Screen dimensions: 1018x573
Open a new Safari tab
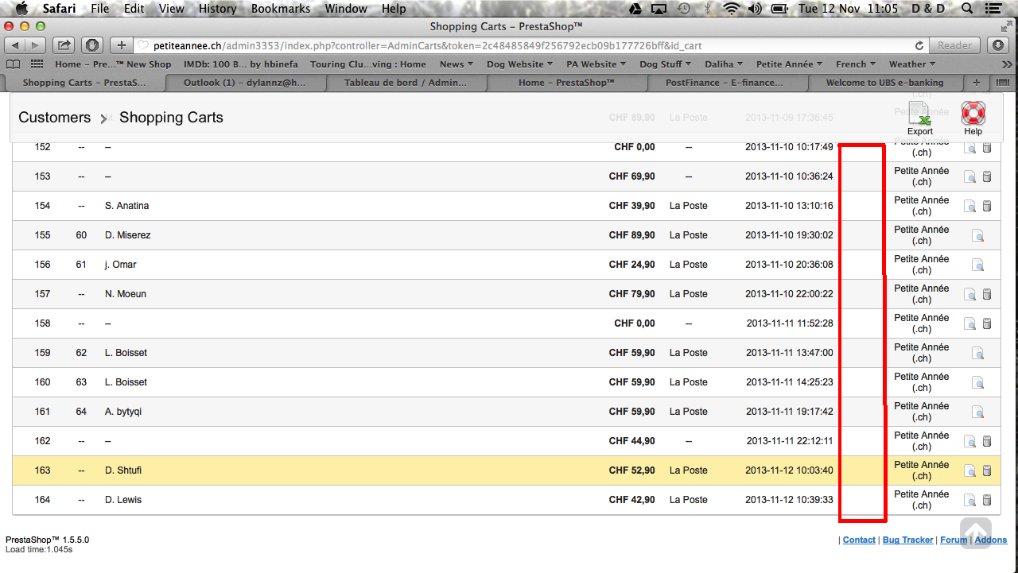point(122,45)
